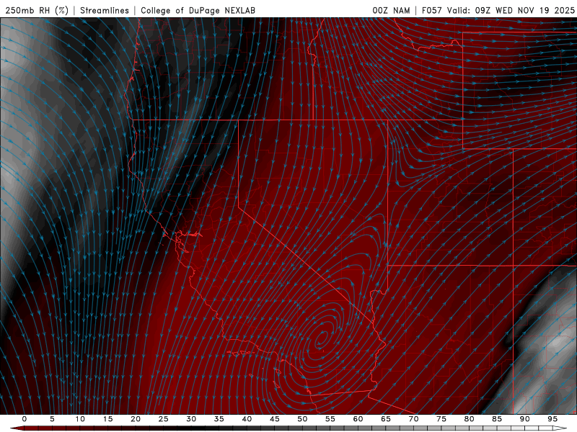Click the colorbar label "60"
577x432 pixels.
(x=358, y=419)
